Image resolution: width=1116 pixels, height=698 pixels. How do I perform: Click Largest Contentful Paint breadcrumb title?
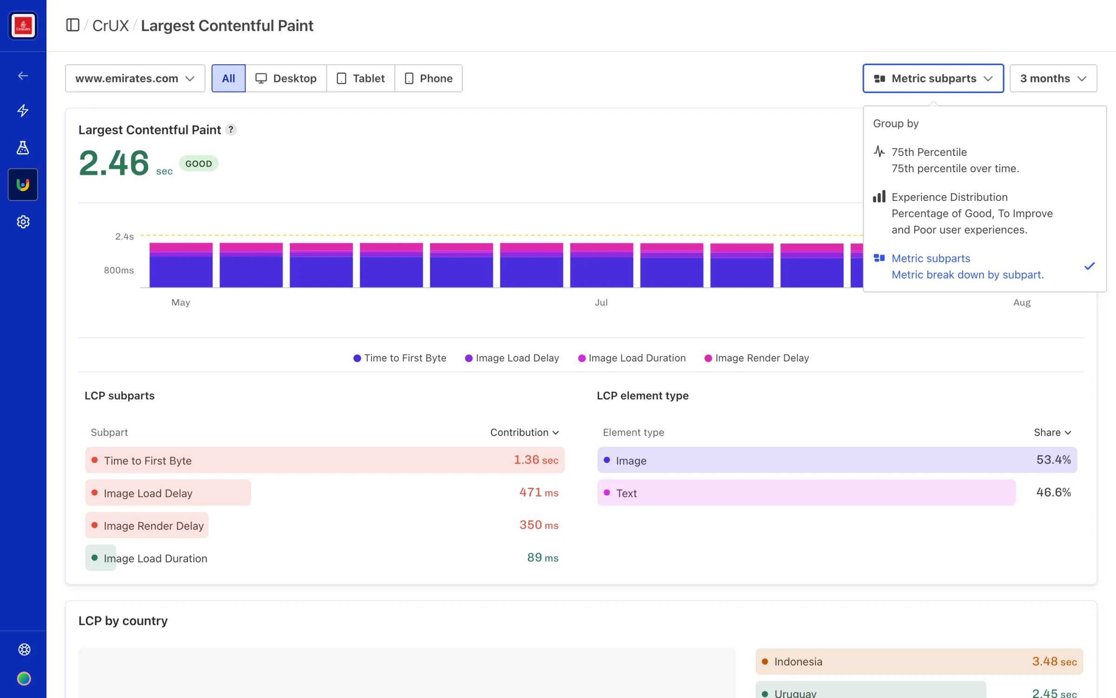(x=227, y=26)
